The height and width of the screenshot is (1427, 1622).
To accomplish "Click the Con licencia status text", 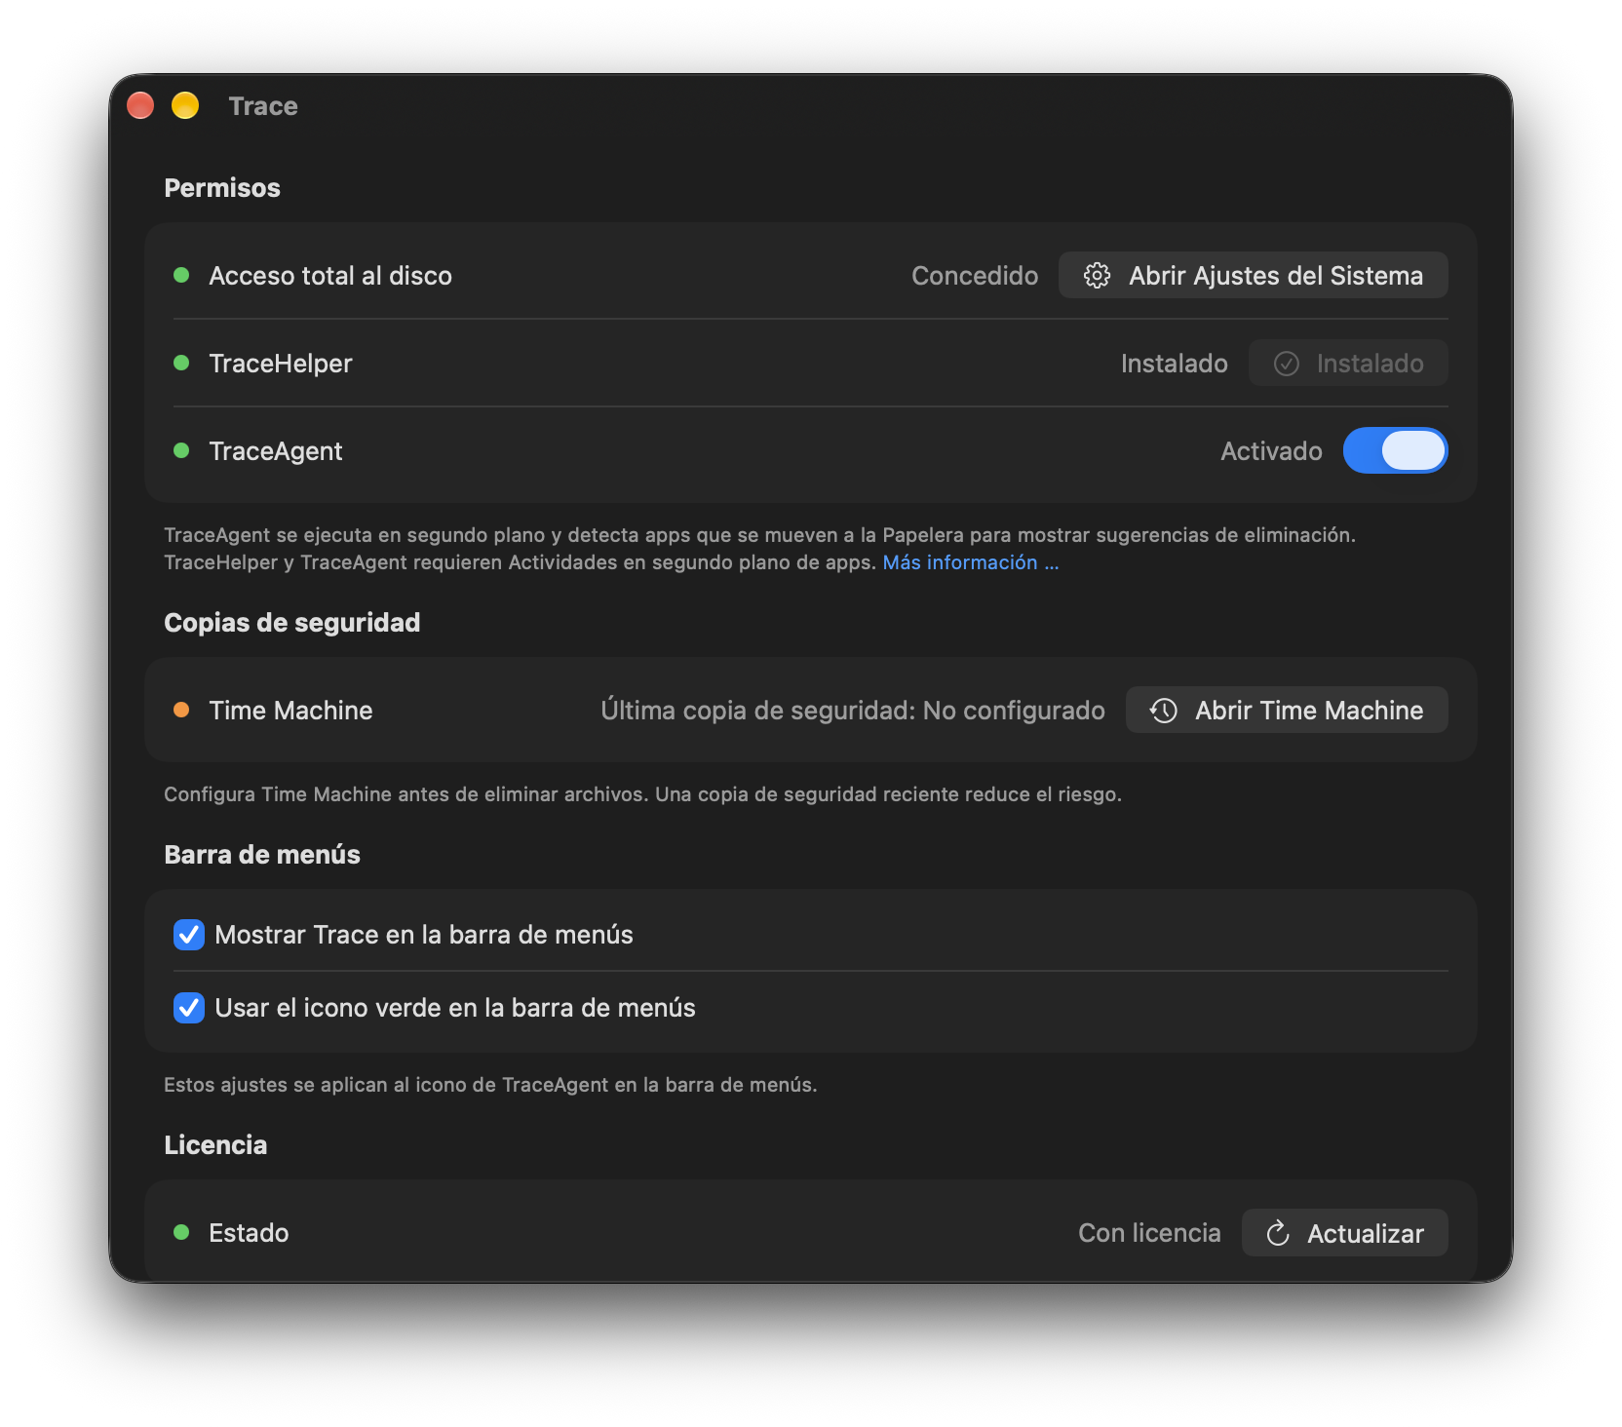I will tap(1149, 1233).
